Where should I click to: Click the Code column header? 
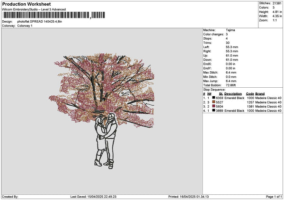pyautogui.click(x=250, y=94)
